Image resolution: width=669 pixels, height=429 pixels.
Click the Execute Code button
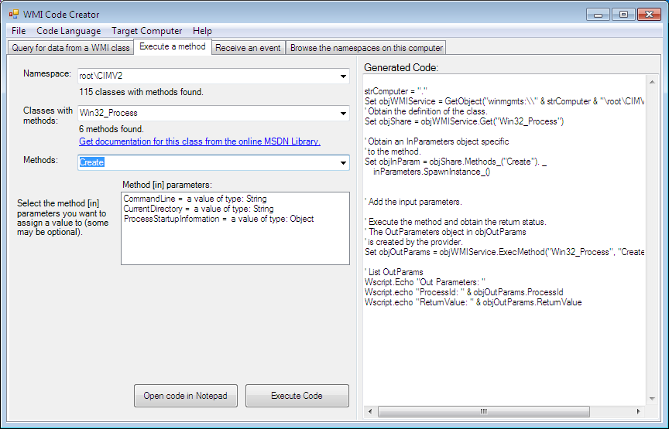coord(297,396)
